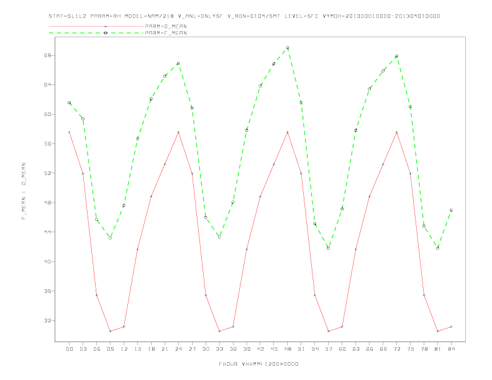
Task: Select the F_MEAN minimum marker at hour 09
Action: tap(110, 238)
